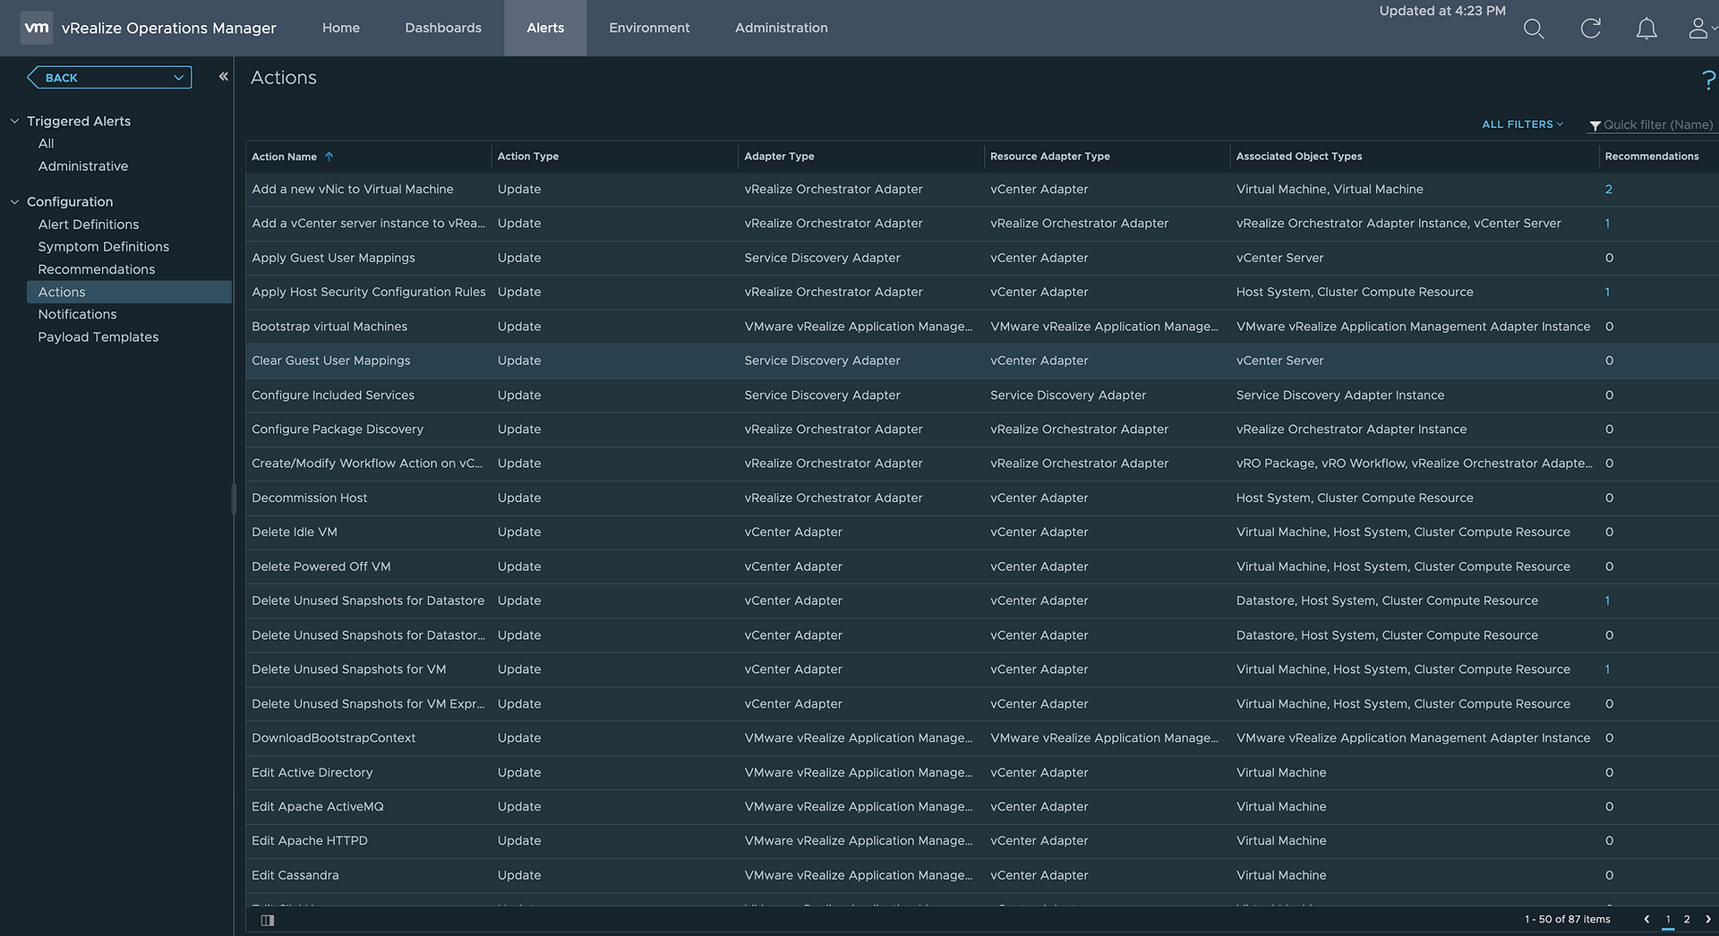Select the Create/Modify Workflow Action row

(x=982, y=464)
